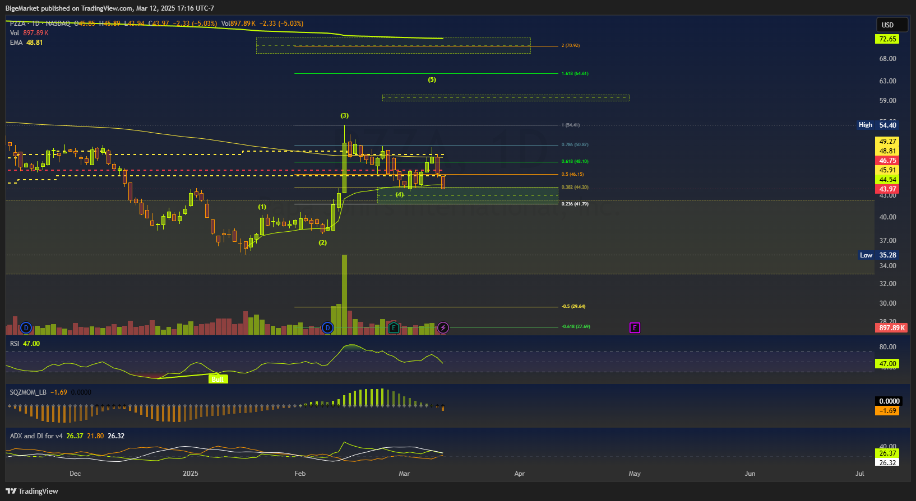Click the 40.00 price axis tick
Screen dimensions: 916x501
point(887,217)
